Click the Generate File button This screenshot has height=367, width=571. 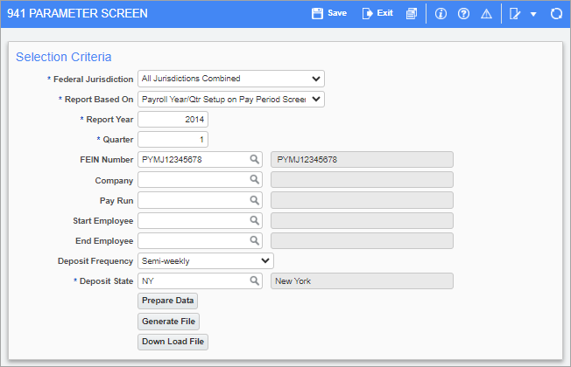169,322
